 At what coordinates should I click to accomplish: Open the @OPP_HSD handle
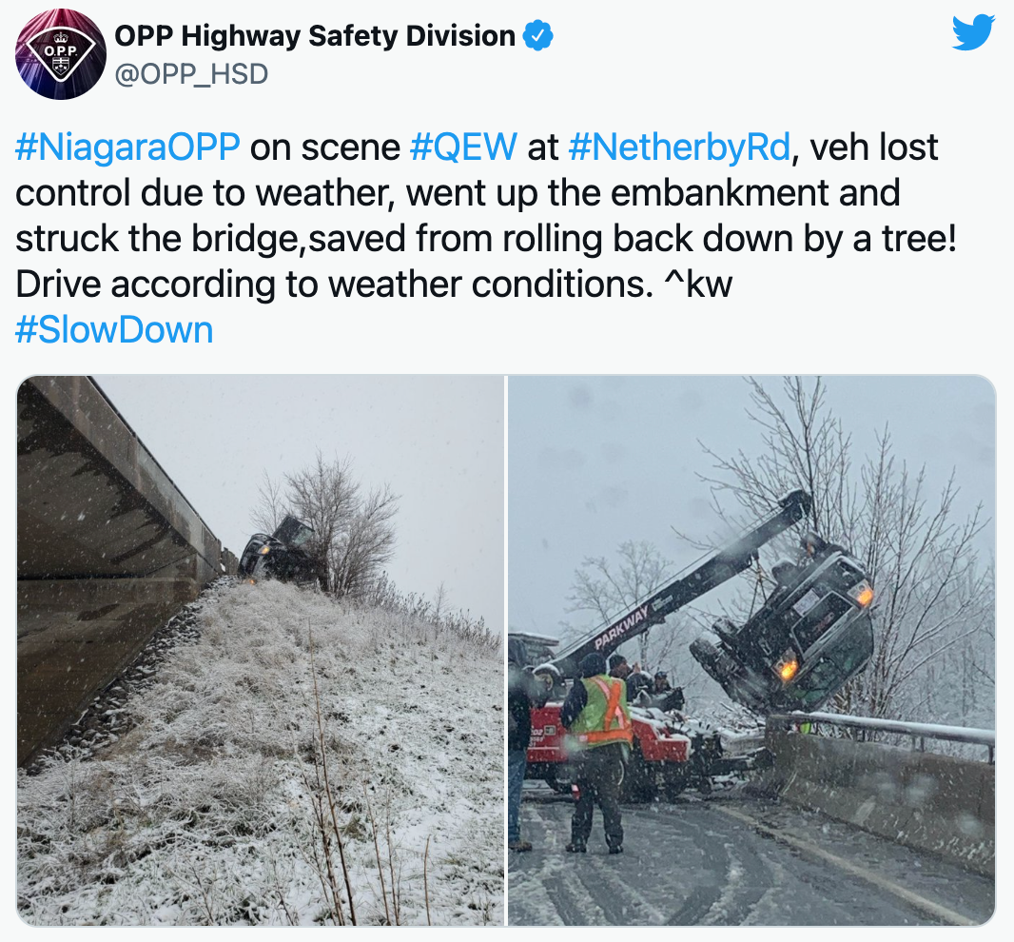pyautogui.click(x=191, y=74)
